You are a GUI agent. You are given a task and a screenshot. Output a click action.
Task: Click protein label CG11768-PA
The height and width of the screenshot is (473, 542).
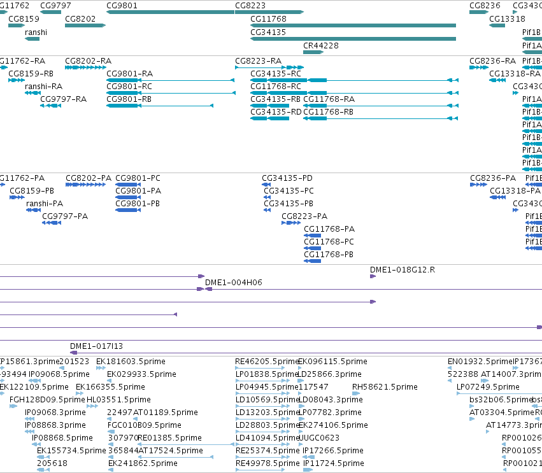click(329, 229)
